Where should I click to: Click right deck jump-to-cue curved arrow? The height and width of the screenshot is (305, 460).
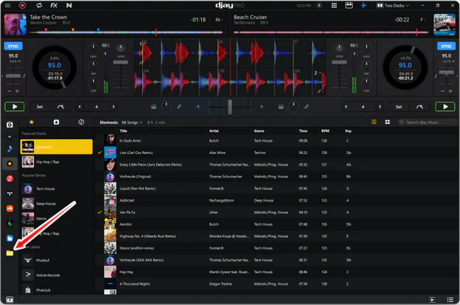point(419,107)
